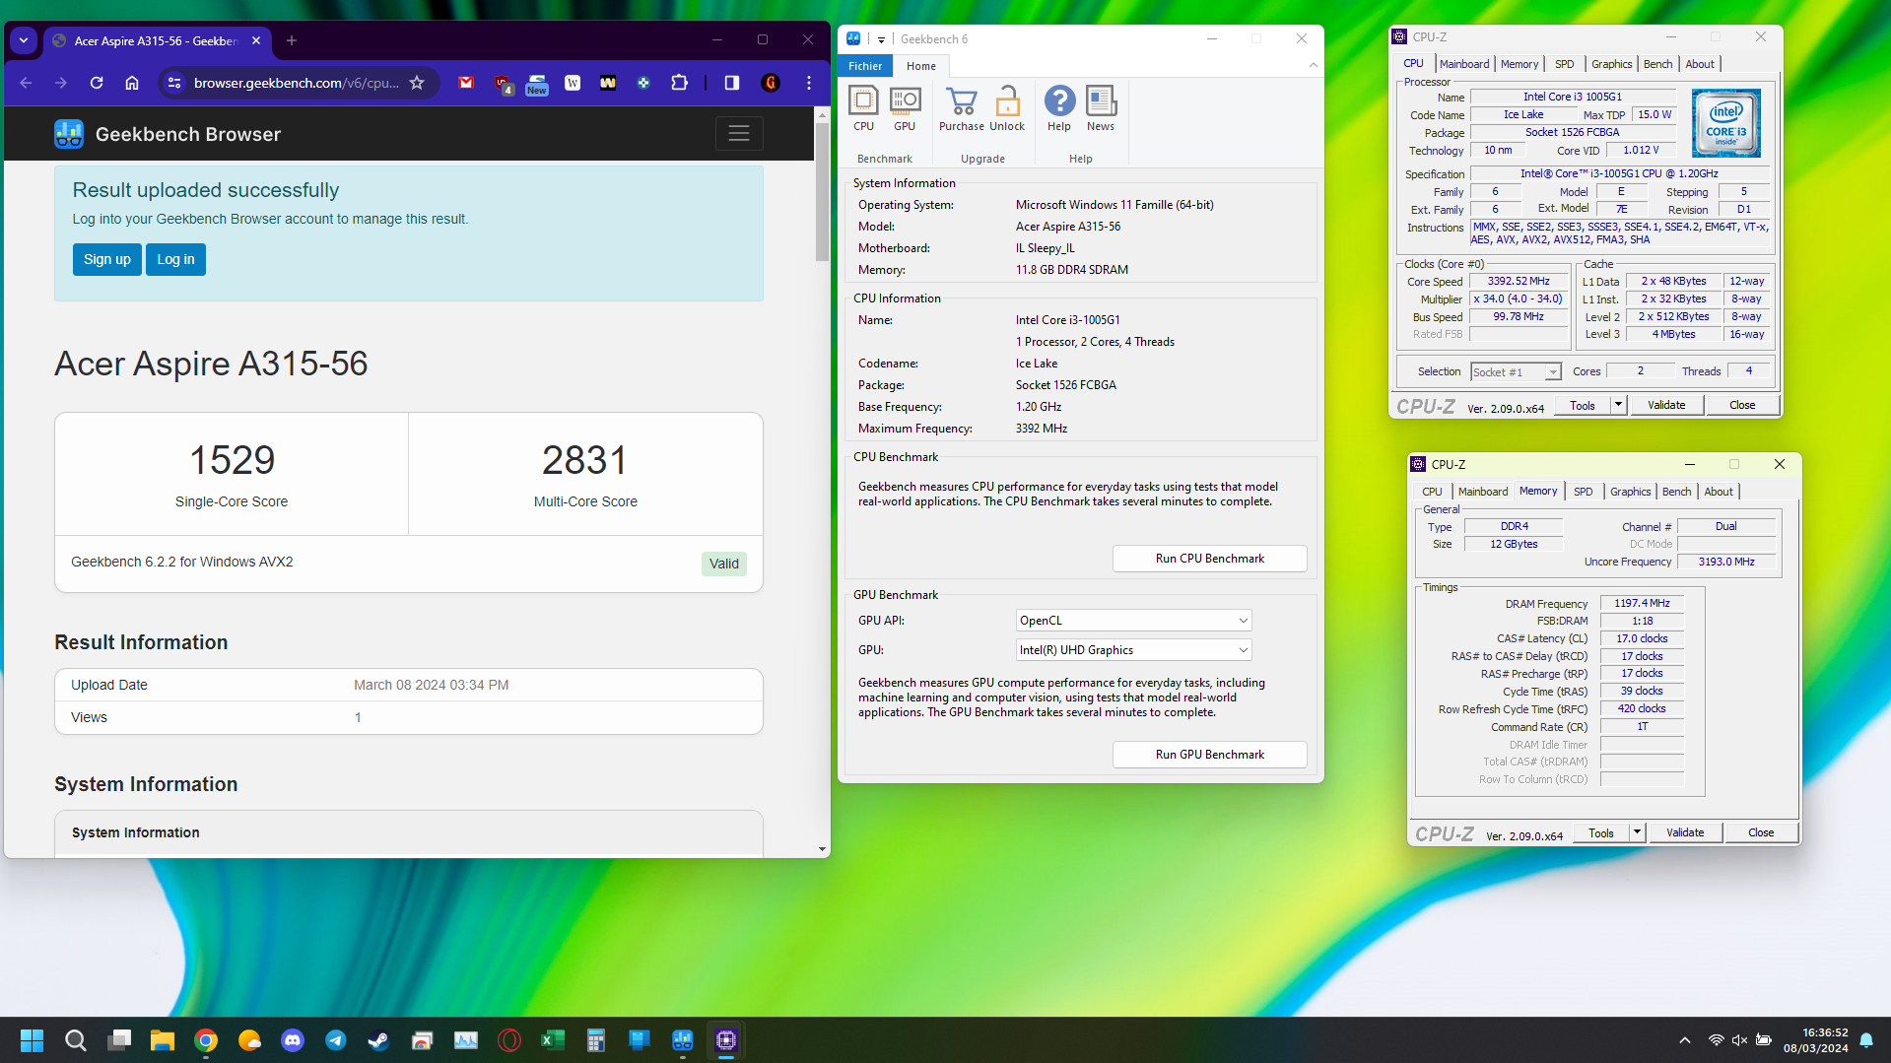Click the Tools button in top CPU-Z window
The width and height of the screenshot is (1891, 1063).
click(x=1583, y=405)
